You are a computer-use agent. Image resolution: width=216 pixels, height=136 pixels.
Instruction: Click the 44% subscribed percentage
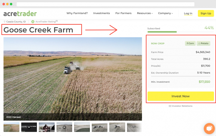click(209, 28)
